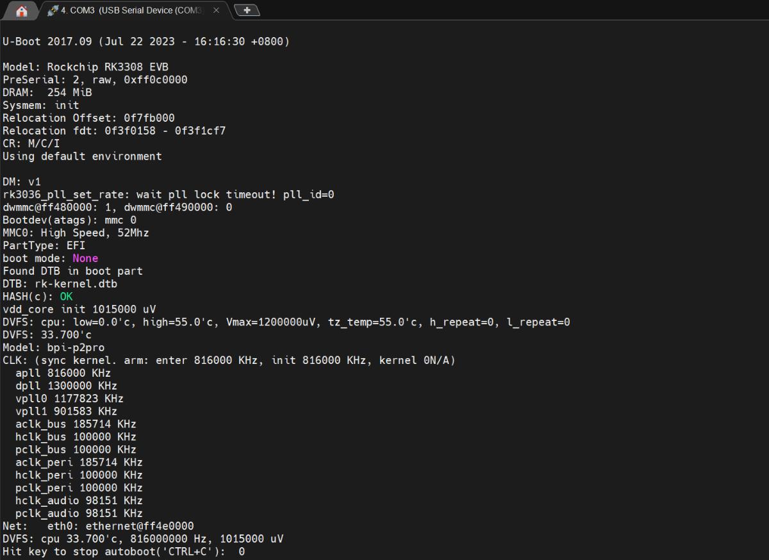The width and height of the screenshot is (769, 560).
Task: Open the Home tab with house icon
Action: (21, 10)
